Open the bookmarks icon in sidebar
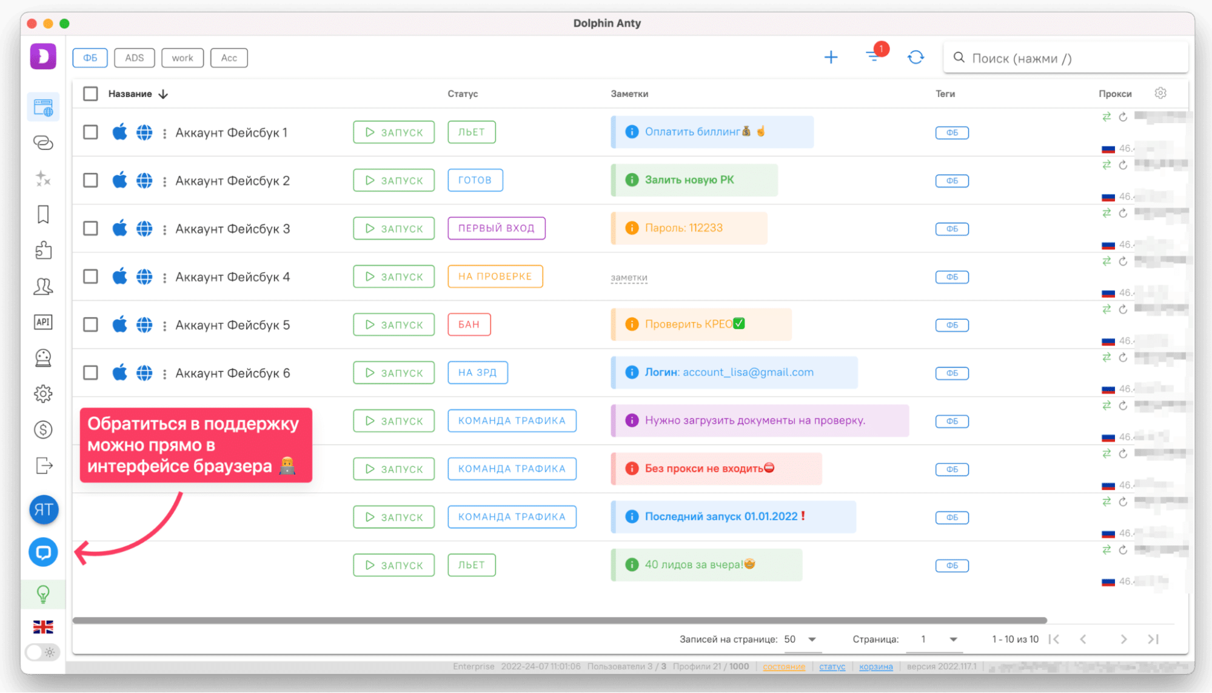 (x=43, y=214)
